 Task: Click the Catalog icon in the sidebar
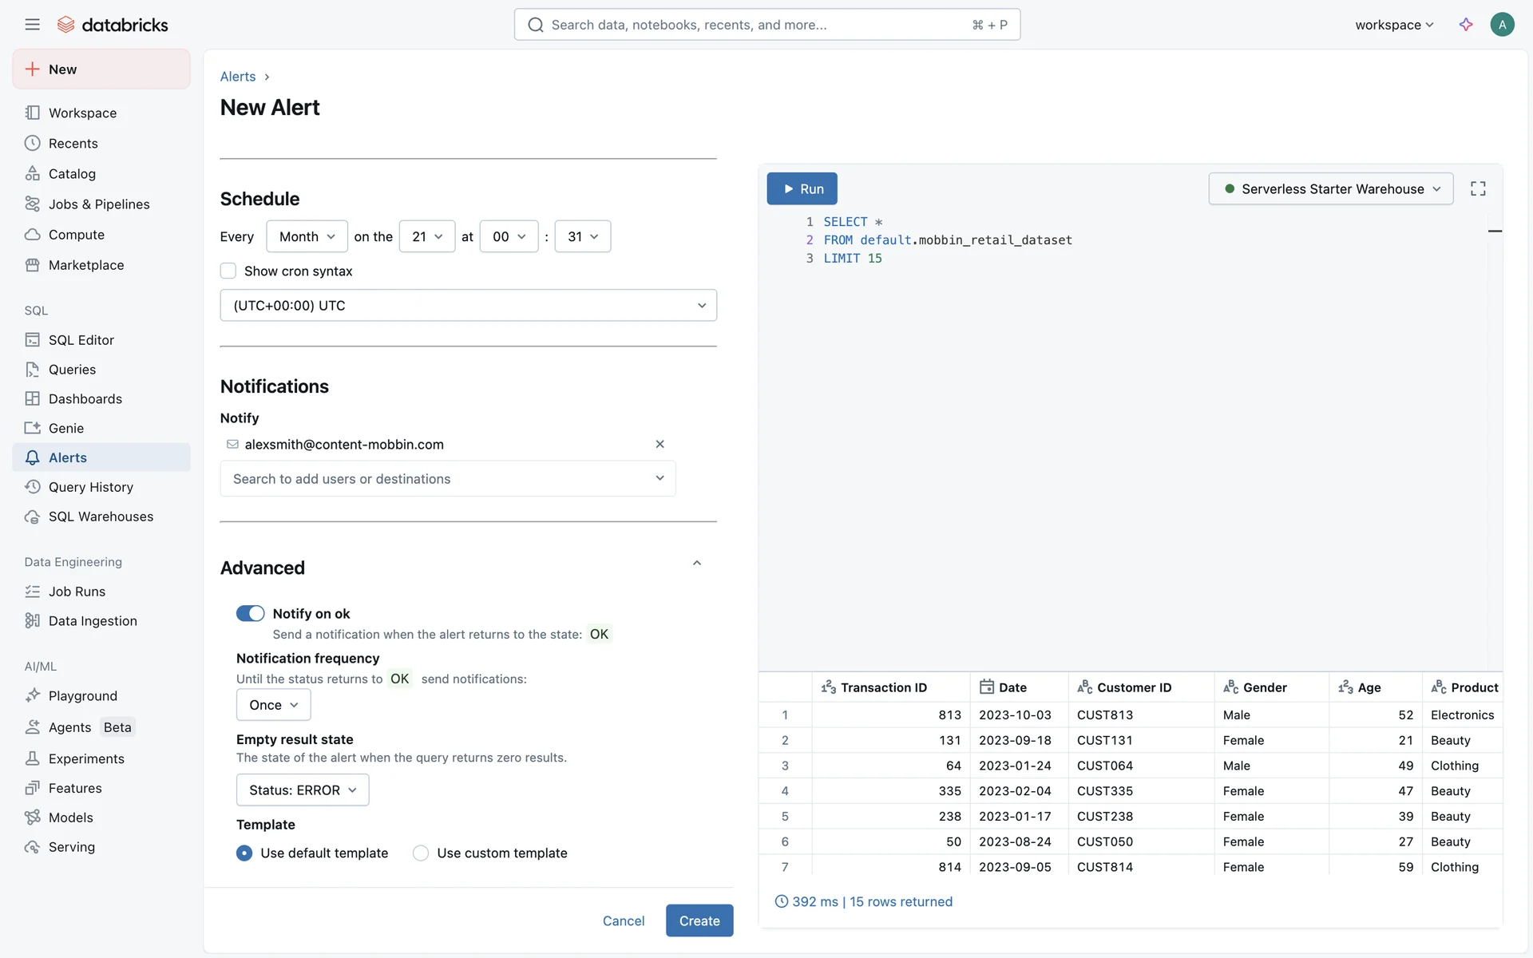pyautogui.click(x=32, y=173)
